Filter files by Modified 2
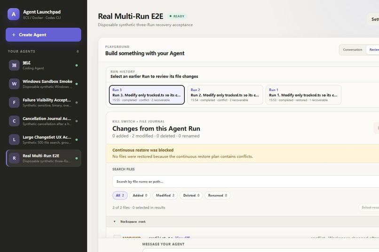Screen dimensions: 379x252 165,195
